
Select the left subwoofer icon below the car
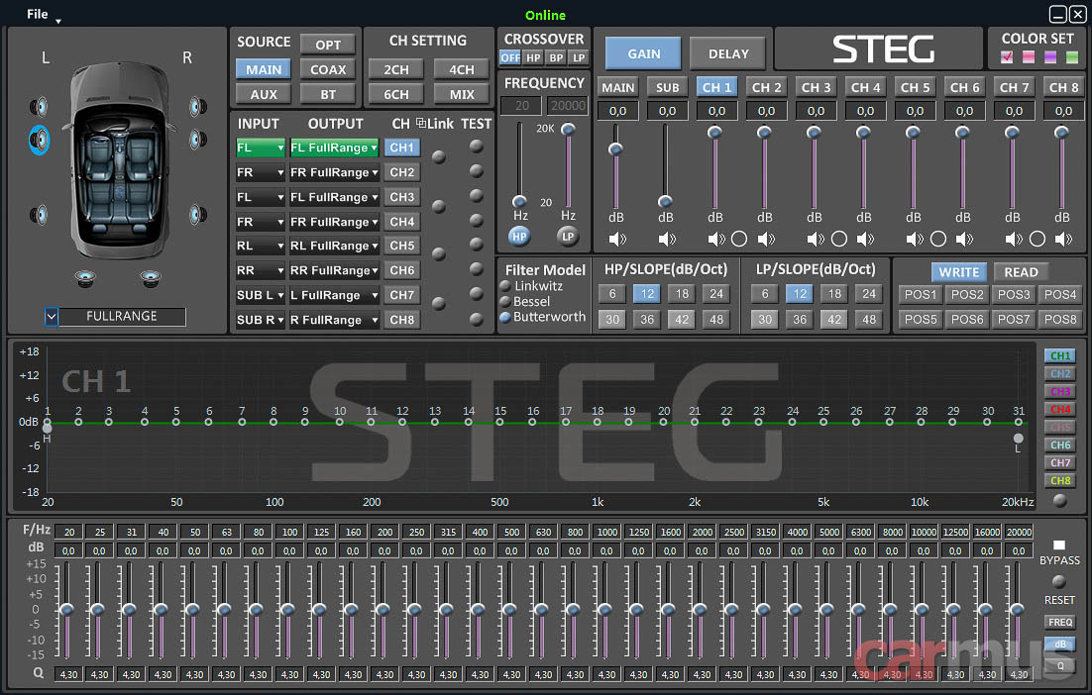coord(85,278)
